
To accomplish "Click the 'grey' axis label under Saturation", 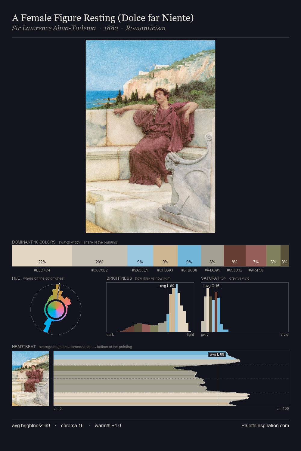I will pyautogui.click(x=205, y=335).
